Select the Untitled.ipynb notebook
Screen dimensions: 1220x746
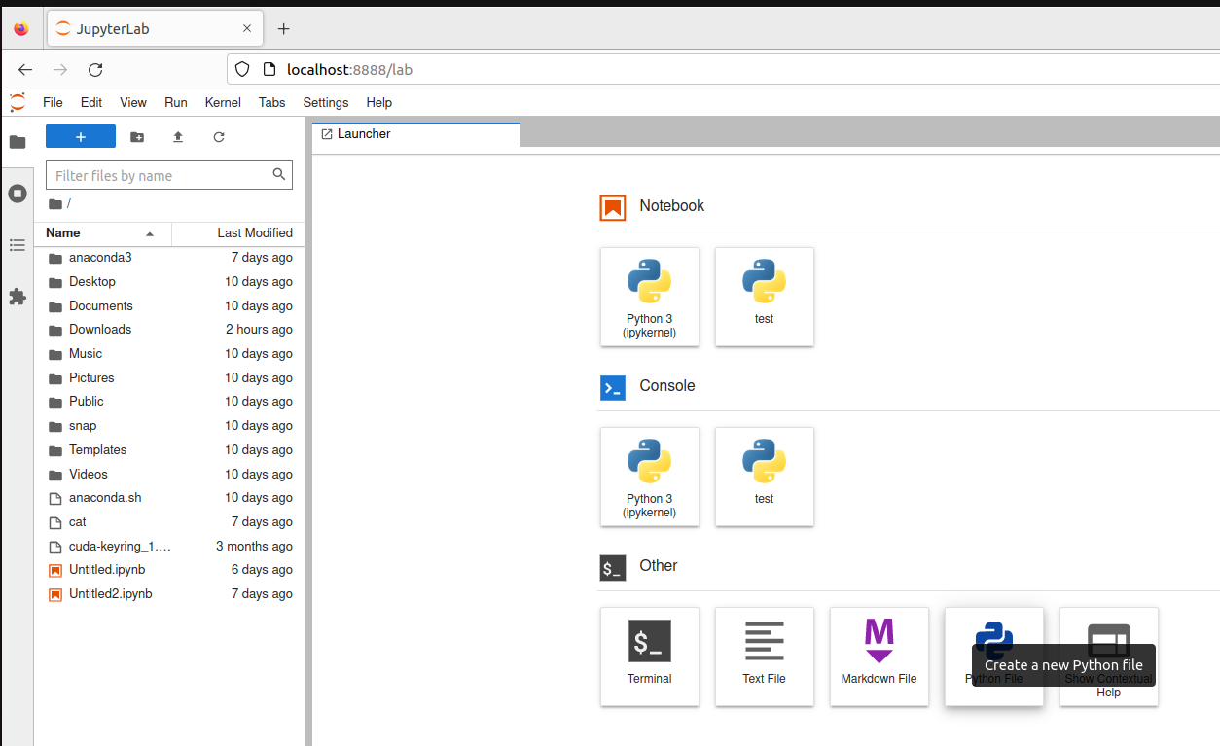pyautogui.click(x=169, y=570)
